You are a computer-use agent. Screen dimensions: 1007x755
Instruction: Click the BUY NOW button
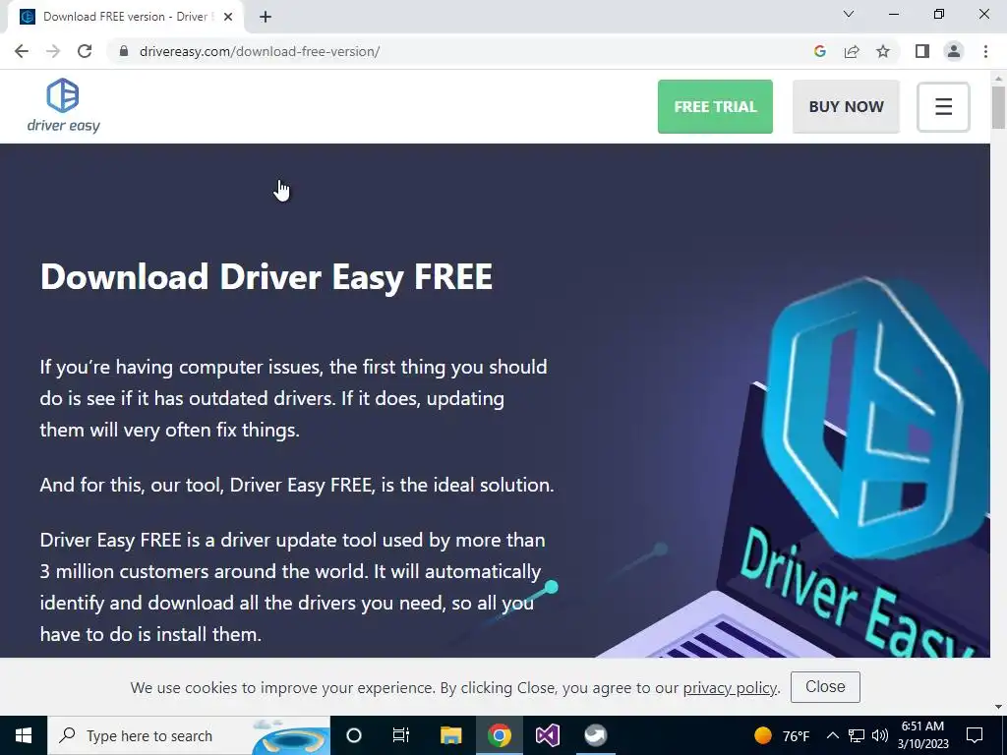coord(846,106)
